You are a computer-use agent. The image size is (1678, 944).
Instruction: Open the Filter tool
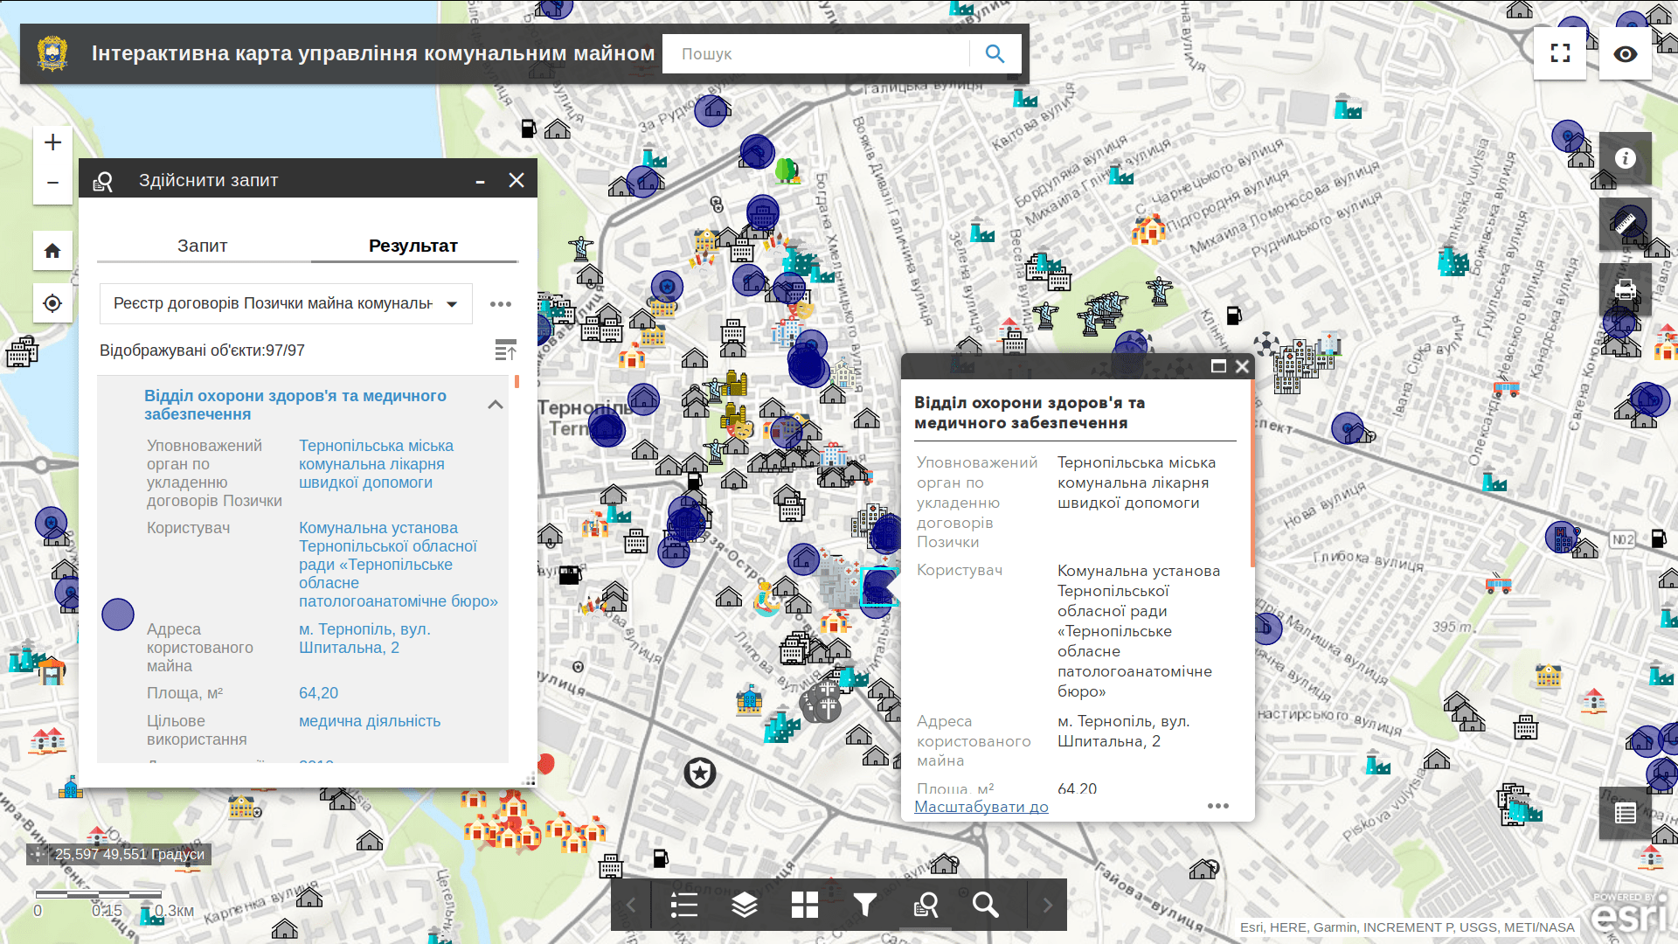(864, 905)
